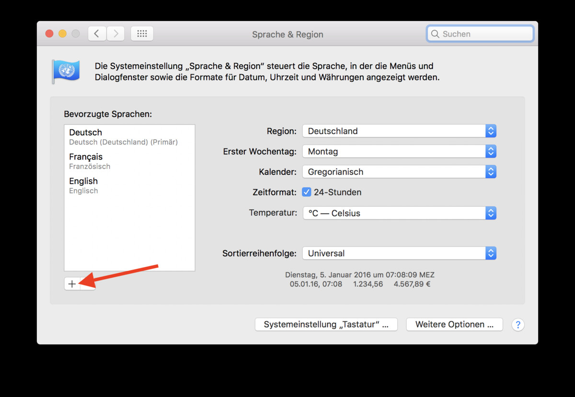The width and height of the screenshot is (575, 397).
Task: Open the Show All preferences grid icon
Action: click(x=142, y=34)
